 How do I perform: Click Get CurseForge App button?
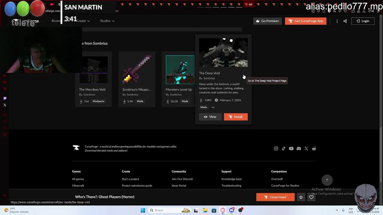click(x=306, y=21)
